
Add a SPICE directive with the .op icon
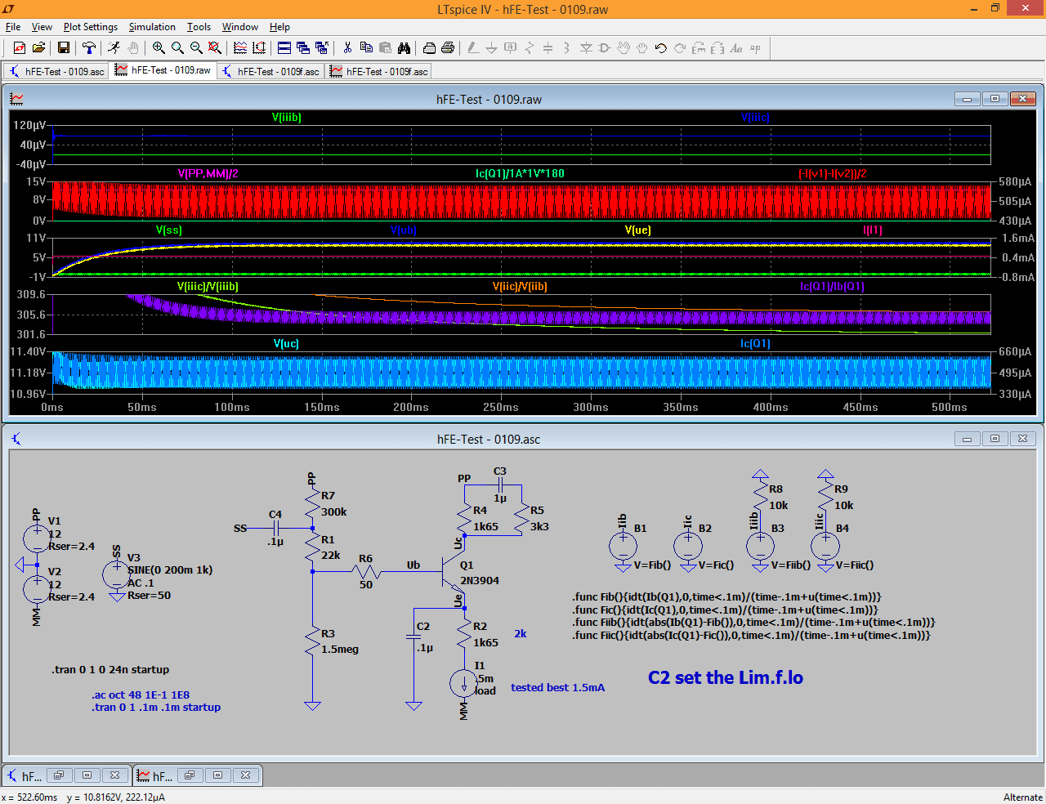(755, 48)
